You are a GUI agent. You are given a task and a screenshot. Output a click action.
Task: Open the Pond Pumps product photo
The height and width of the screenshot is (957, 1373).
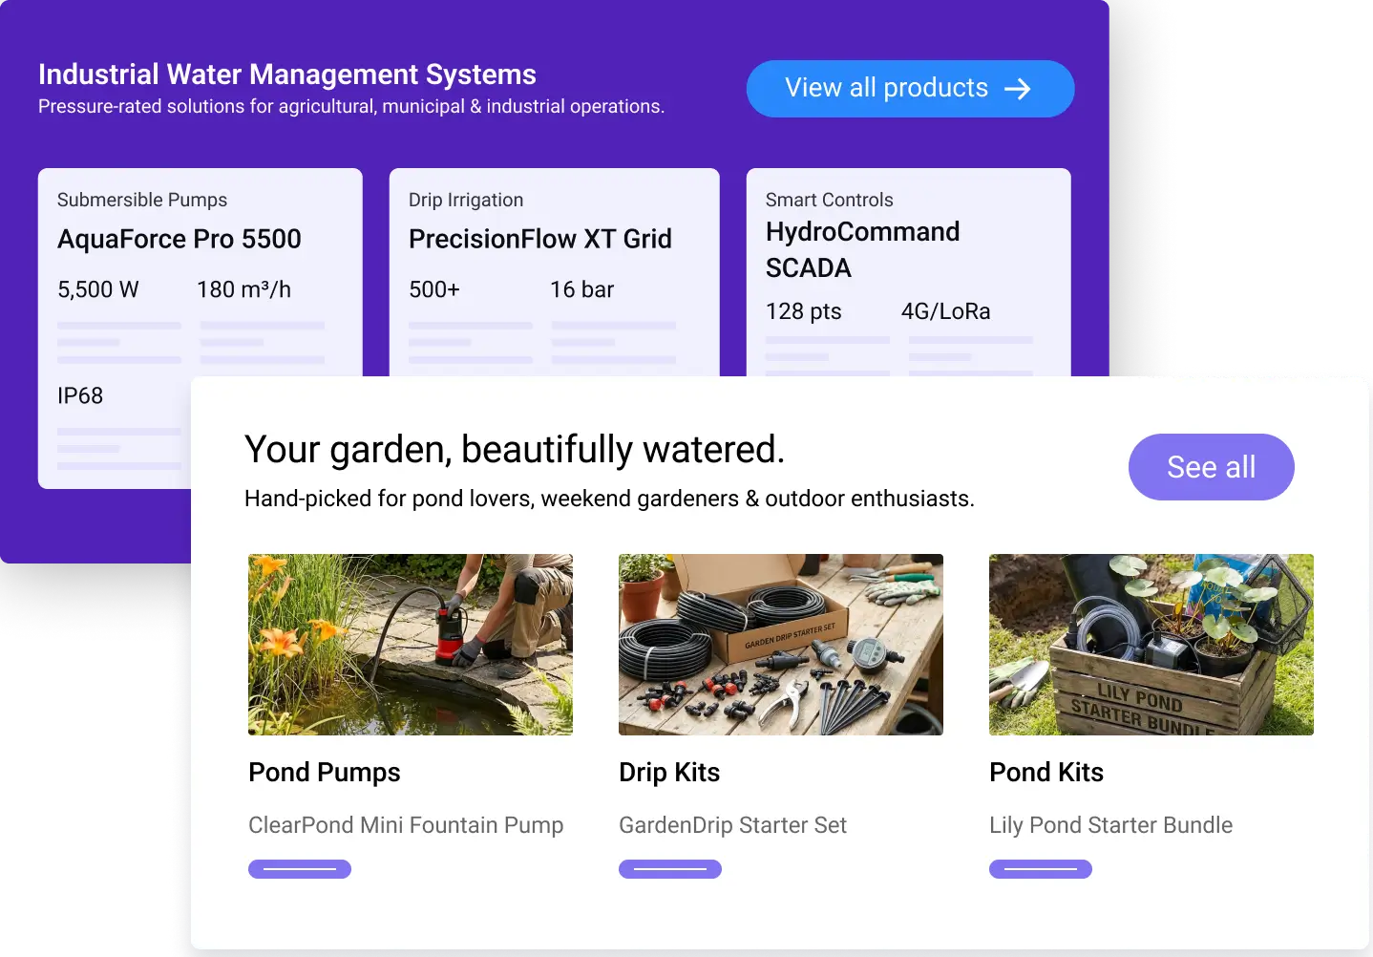pyautogui.click(x=411, y=645)
